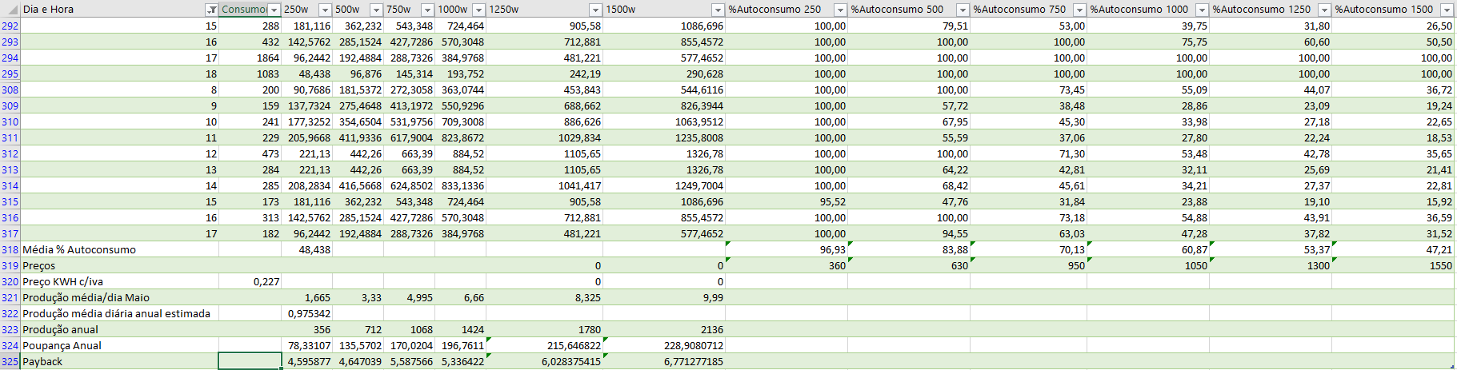
Task: Select row header 292
Action: 10,26
